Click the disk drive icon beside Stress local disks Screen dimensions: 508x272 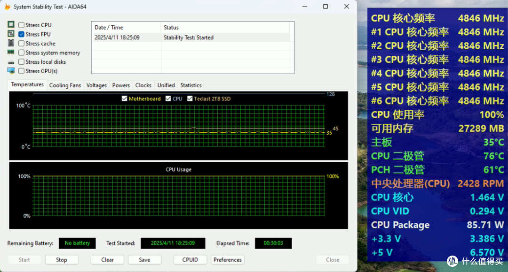(11, 62)
